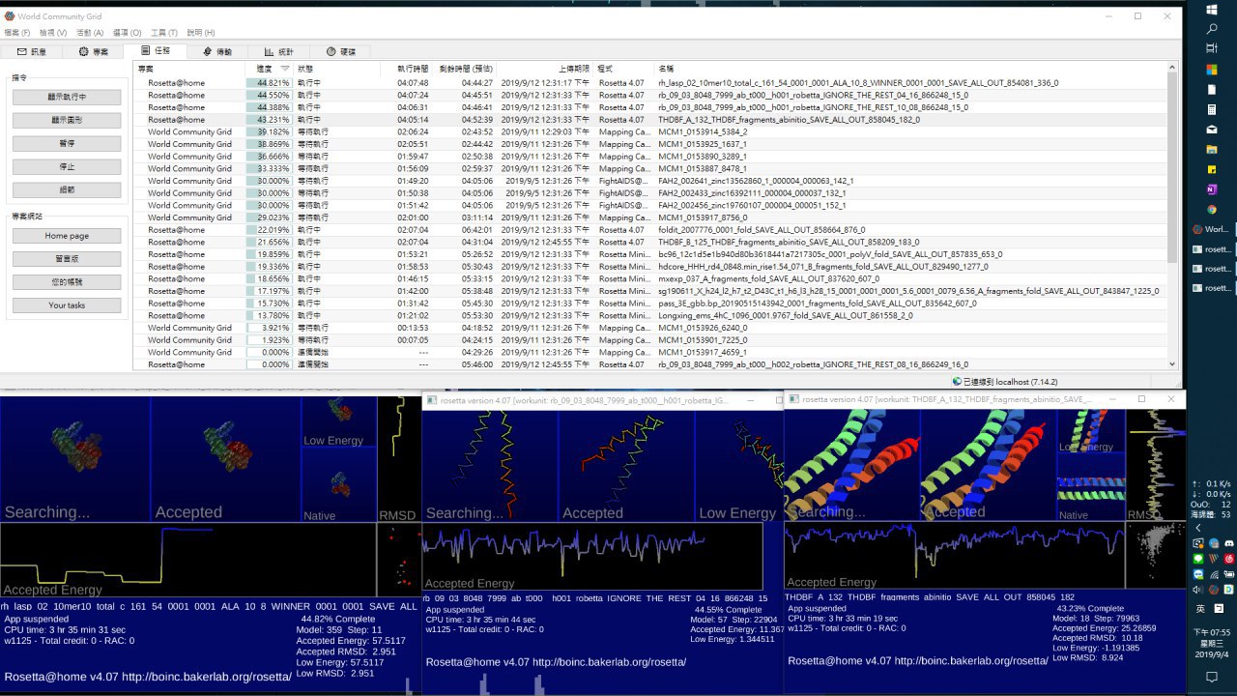The image size is (1237, 696).
Task: Select the 39.182% progress bar cell
Action: [x=269, y=132]
